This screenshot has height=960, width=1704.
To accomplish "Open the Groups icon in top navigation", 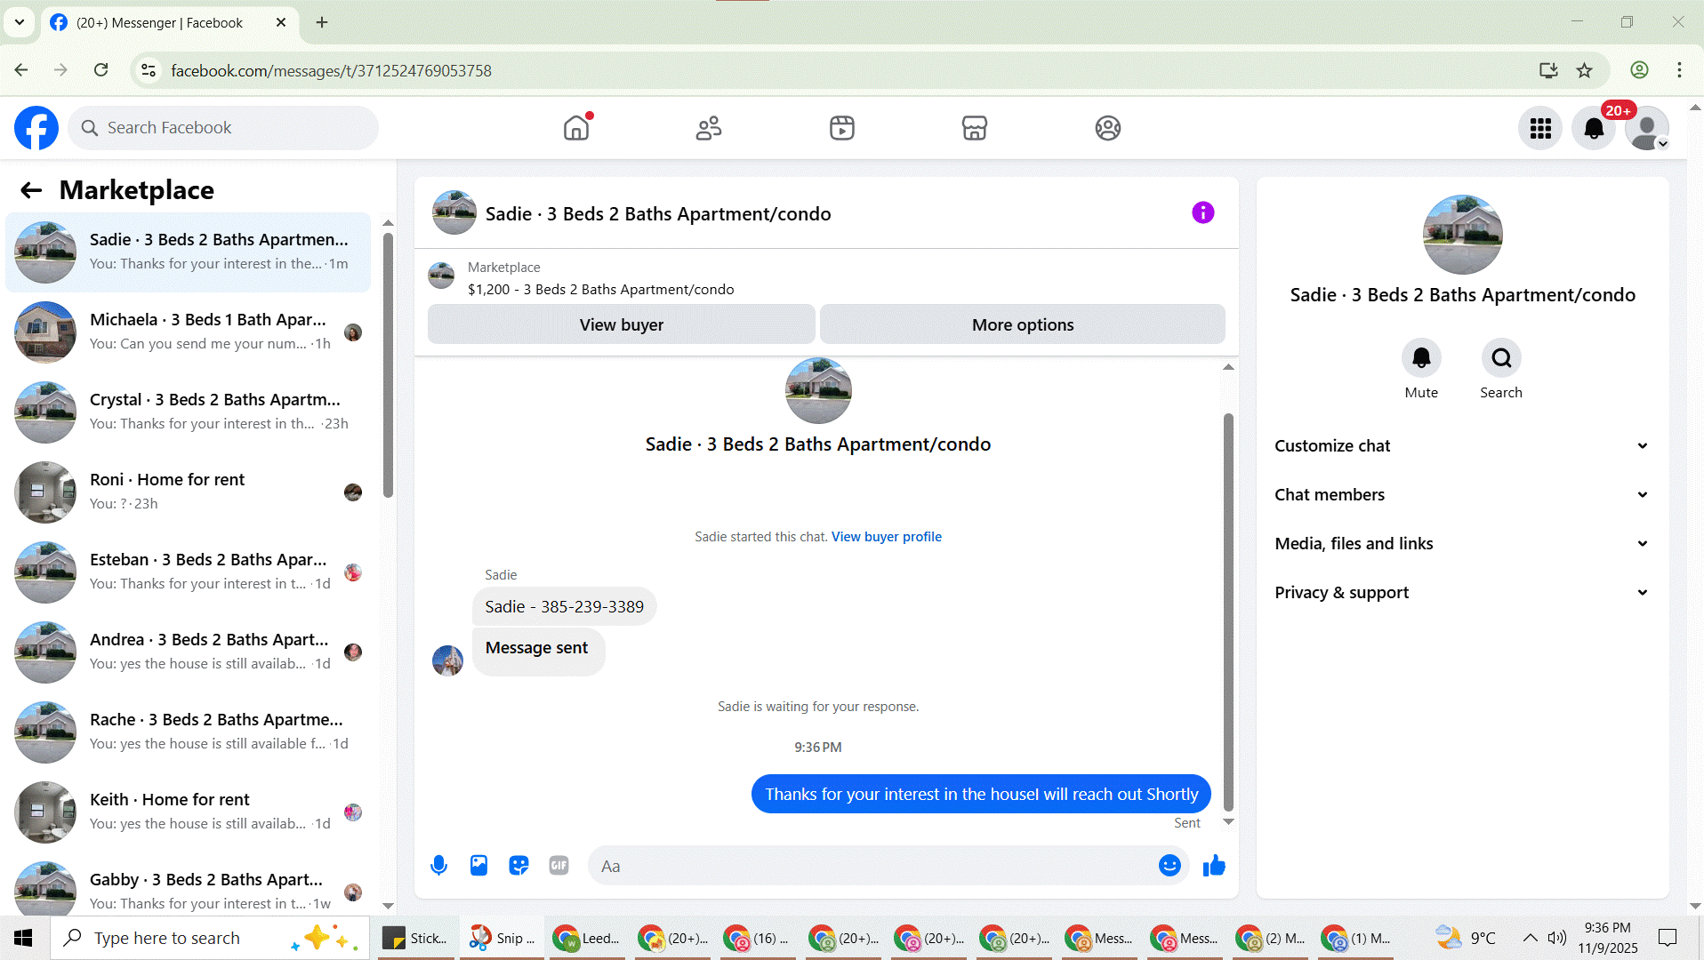I will (x=1108, y=128).
